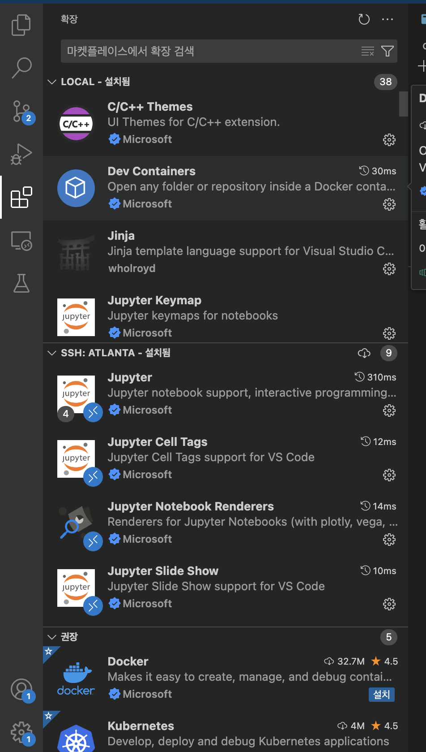
Task: Open the filter extensions funnel
Action: [388, 51]
